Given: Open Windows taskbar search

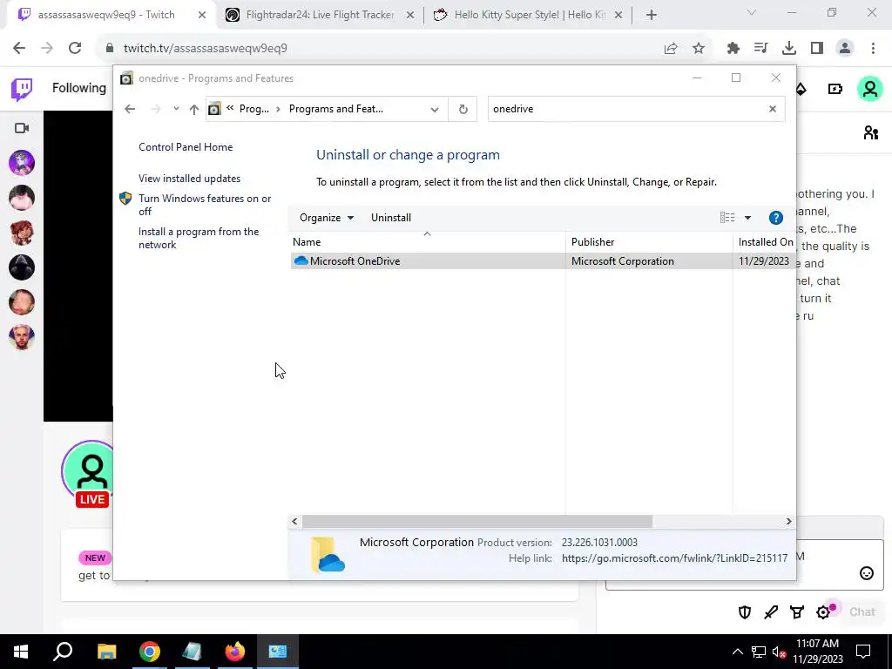Looking at the screenshot, I should click(63, 652).
